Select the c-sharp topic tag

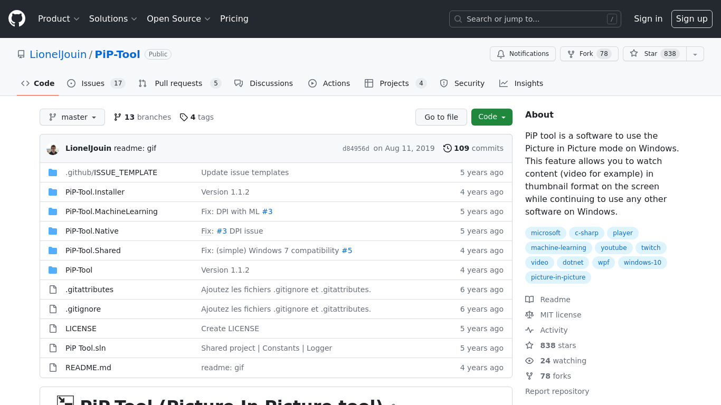click(x=586, y=233)
